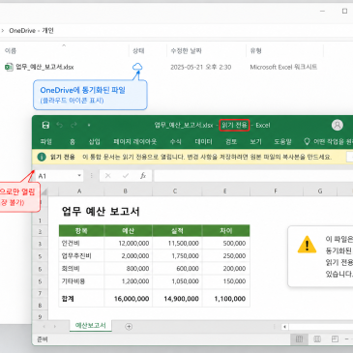This screenshot has width=353, height=353.
Task: Add a new sheet with plus icon
Action: (129, 327)
